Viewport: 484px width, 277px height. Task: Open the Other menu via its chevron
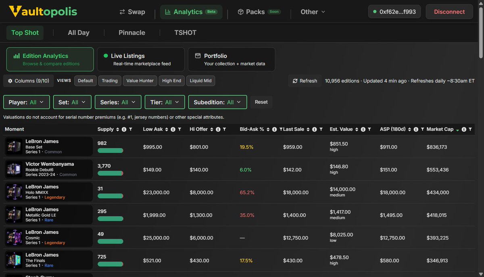coord(323,12)
